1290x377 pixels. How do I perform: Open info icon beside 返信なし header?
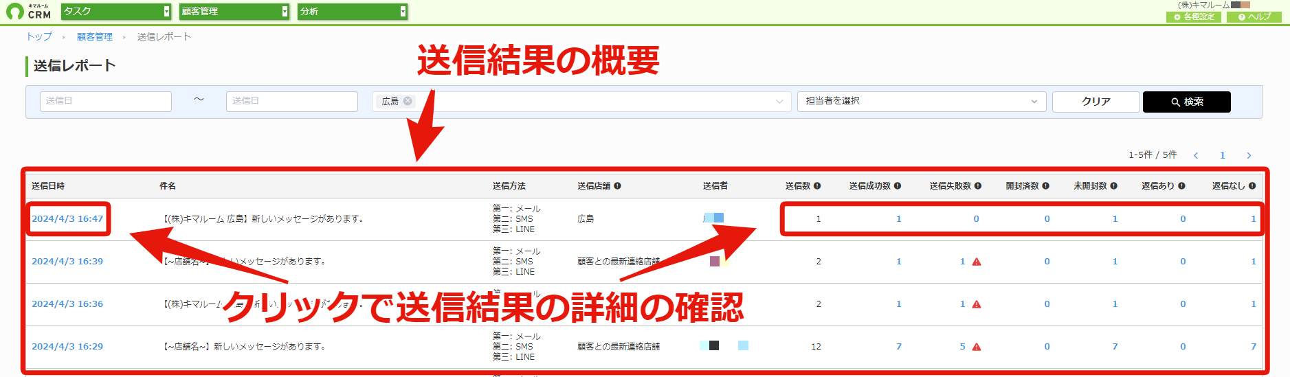click(x=1252, y=186)
